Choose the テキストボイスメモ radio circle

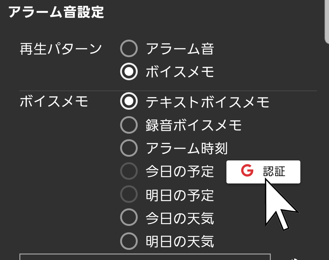point(128,101)
